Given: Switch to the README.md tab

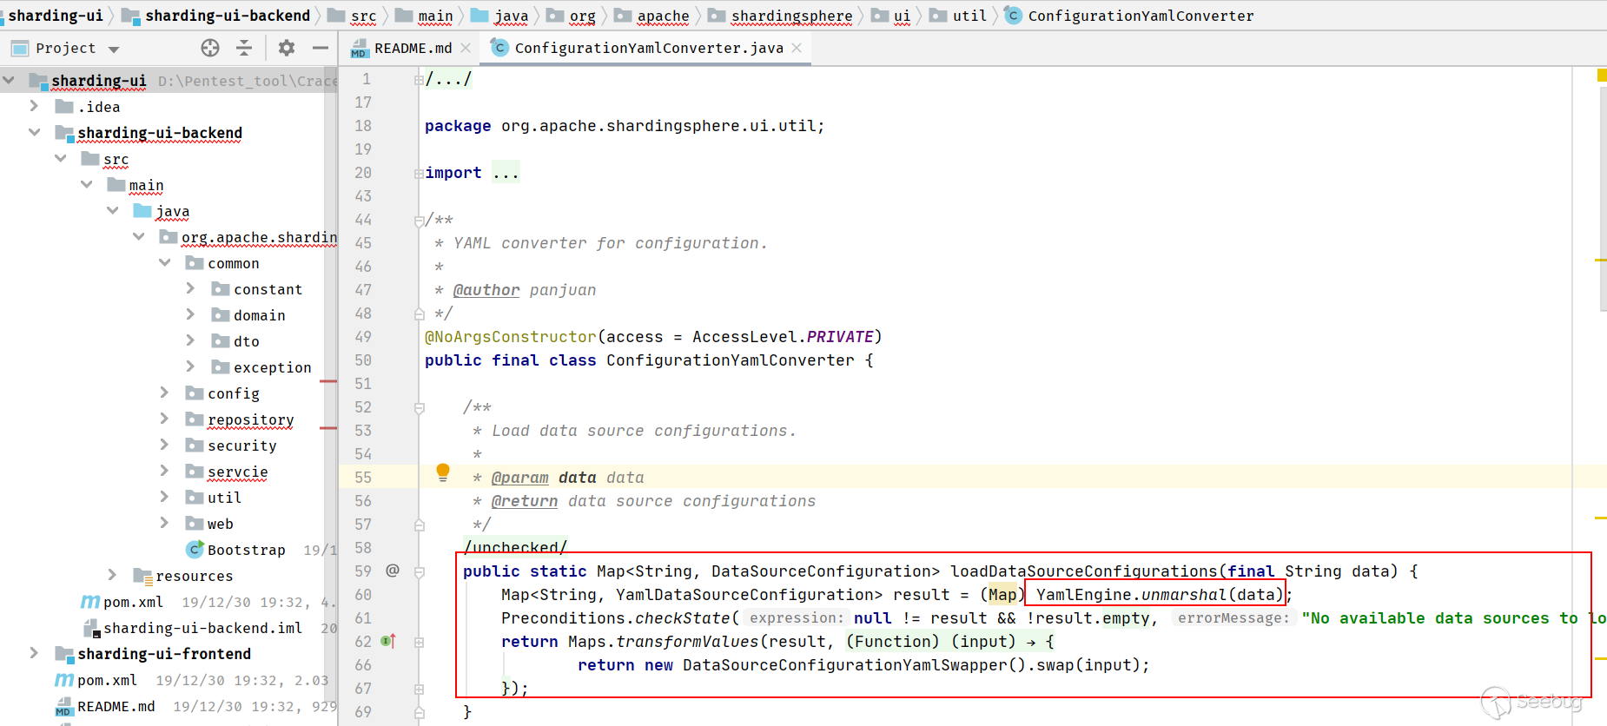Looking at the screenshot, I should click(412, 48).
